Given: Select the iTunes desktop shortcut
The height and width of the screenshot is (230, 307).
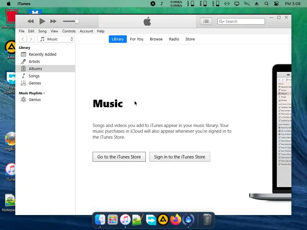Looking at the screenshot, I should (10, 172).
